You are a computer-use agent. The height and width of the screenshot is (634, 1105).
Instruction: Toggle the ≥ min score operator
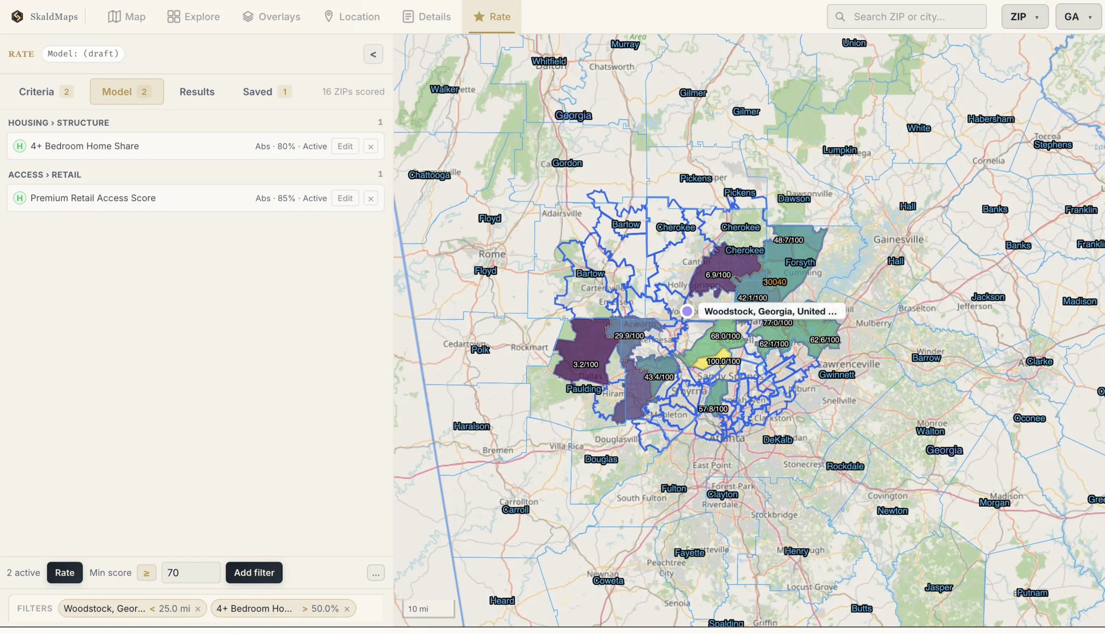point(146,573)
